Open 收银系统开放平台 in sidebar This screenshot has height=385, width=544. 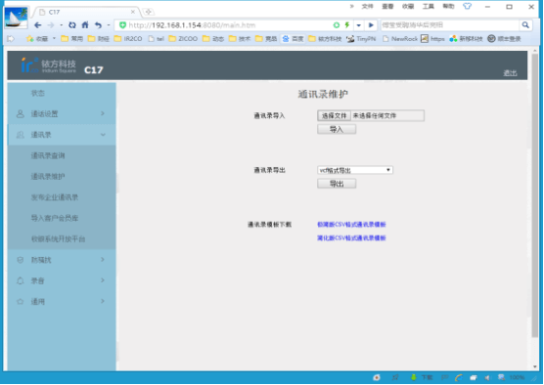(x=62, y=238)
